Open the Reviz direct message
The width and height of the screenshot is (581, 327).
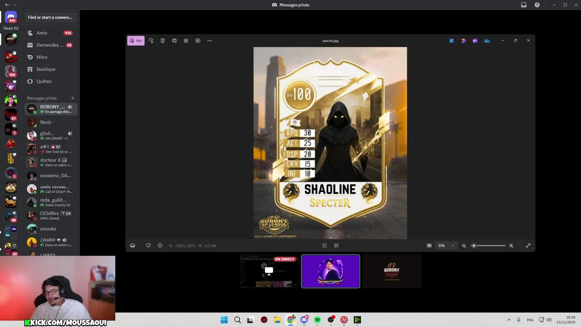pyautogui.click(x=50, y=122)
